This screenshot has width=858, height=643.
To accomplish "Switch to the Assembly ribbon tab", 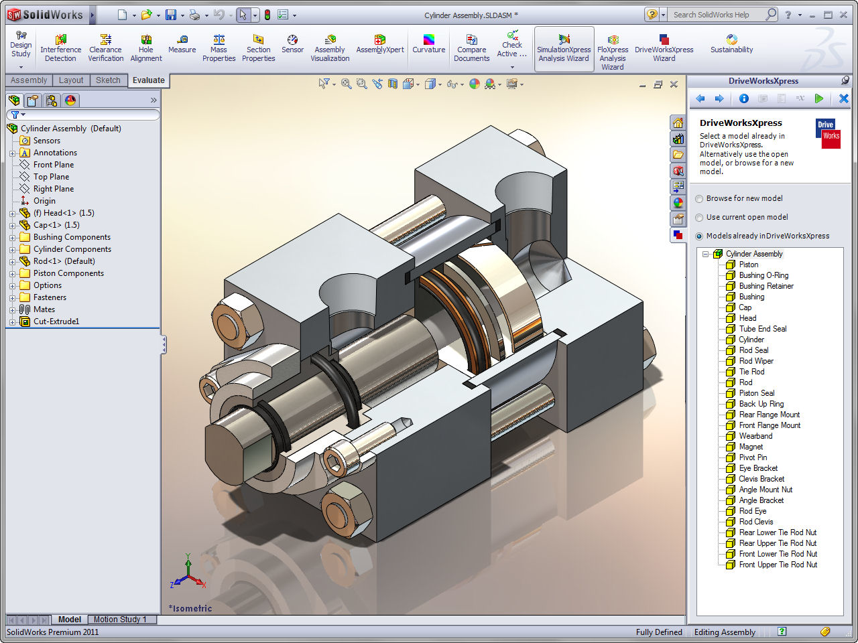I will click(28, 80).
